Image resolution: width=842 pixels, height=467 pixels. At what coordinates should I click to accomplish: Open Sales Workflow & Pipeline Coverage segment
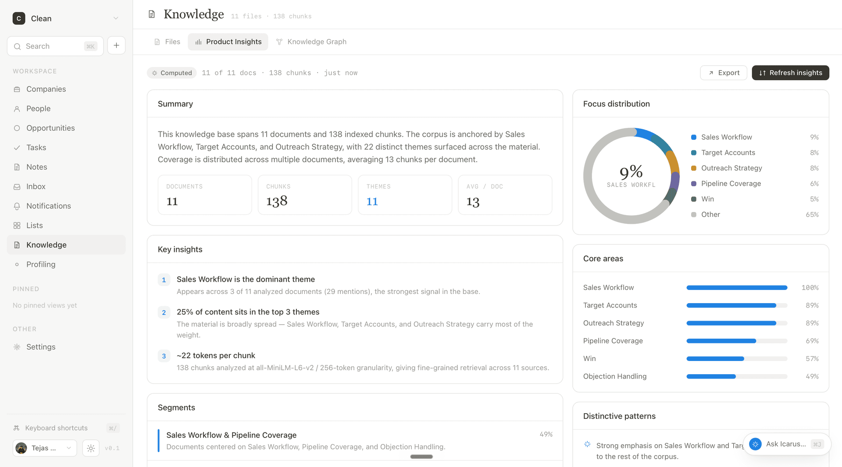355,441
